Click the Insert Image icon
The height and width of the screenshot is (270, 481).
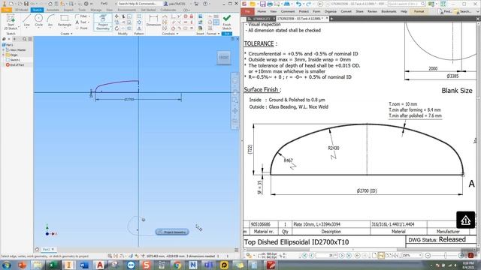tap(201, 16)
